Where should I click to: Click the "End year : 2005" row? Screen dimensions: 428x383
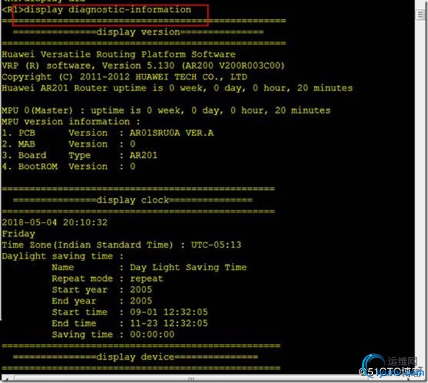102,301
